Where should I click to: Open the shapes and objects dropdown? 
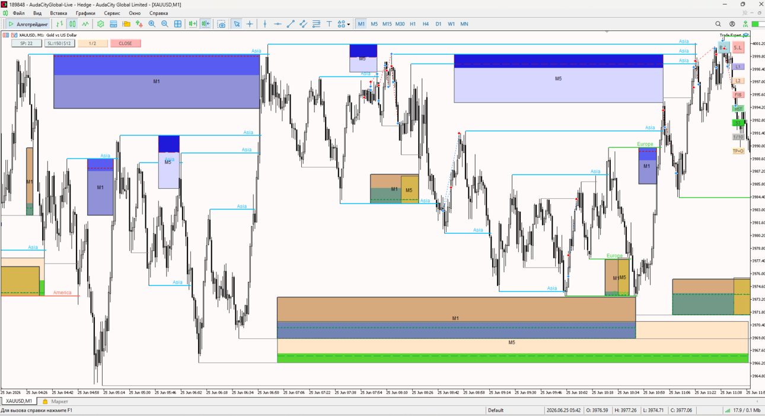coord(343,24)
